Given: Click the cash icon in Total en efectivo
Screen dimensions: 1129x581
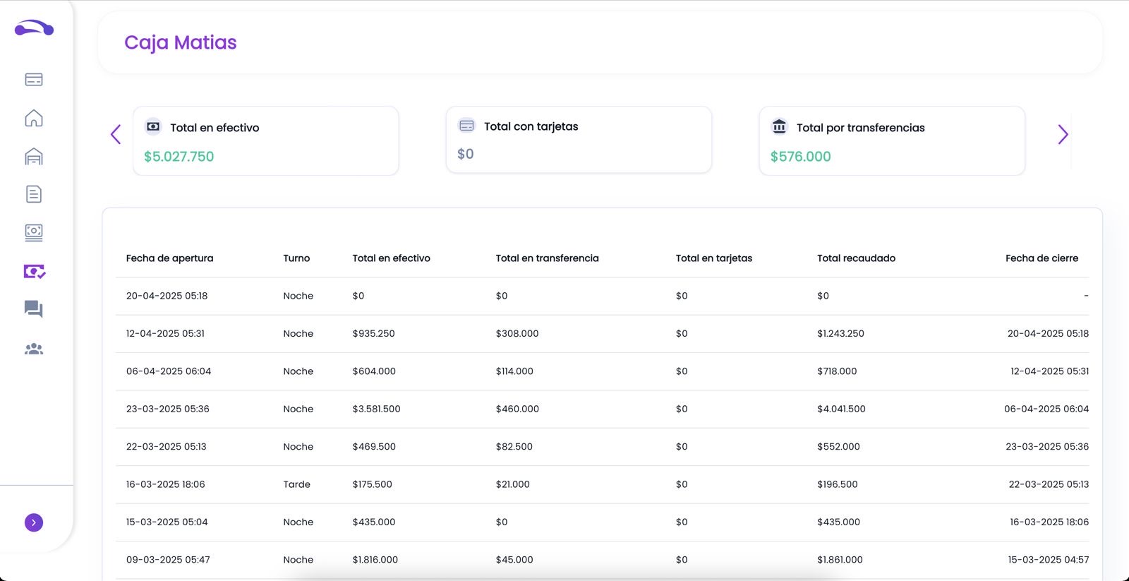Looking at the screenshot, I should point(153,126).
